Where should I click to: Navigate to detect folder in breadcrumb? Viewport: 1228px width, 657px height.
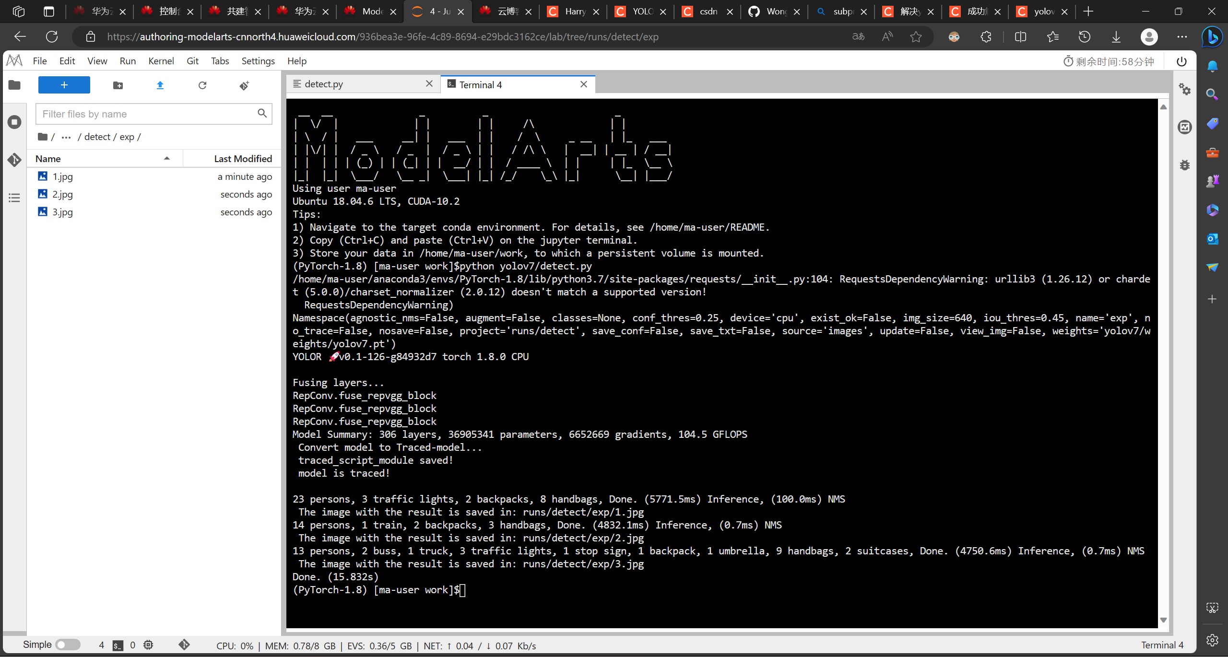click(x=97, y=137)
